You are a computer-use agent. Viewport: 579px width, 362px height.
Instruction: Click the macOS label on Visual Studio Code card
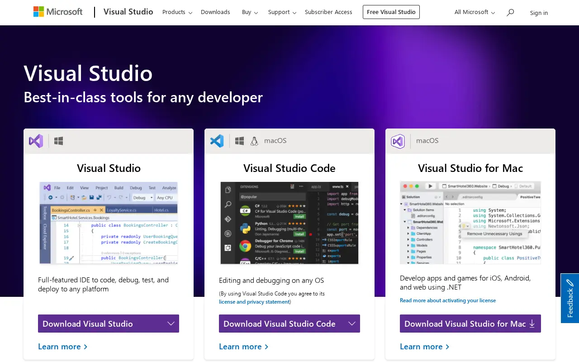(275, 141)
